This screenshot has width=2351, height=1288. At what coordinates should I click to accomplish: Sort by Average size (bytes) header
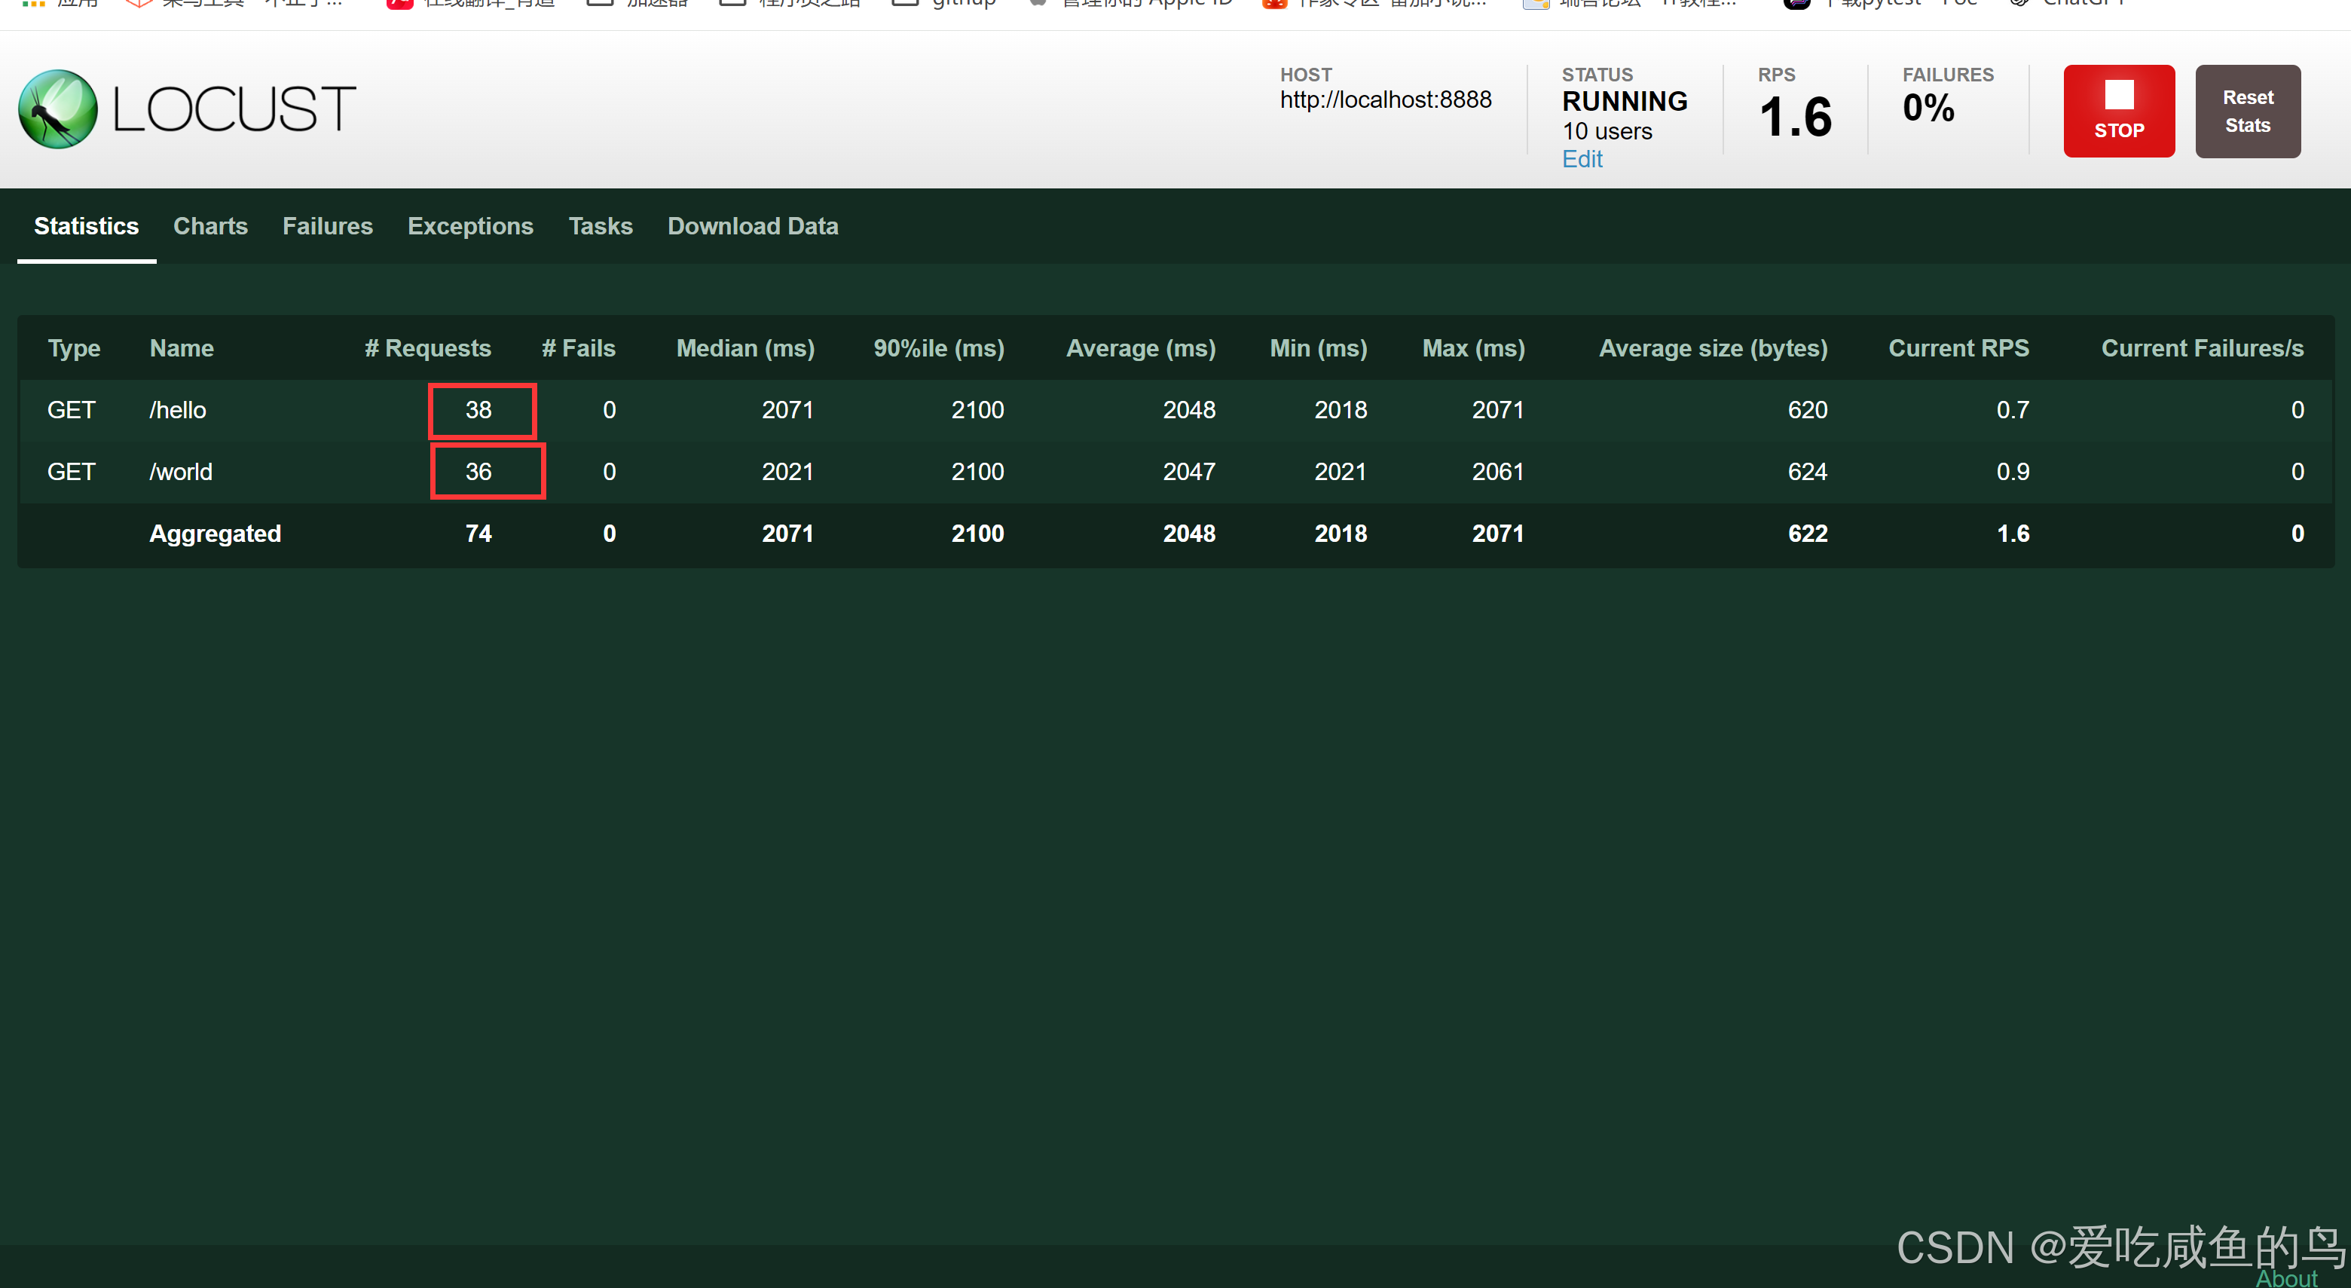click(1712, 349)
